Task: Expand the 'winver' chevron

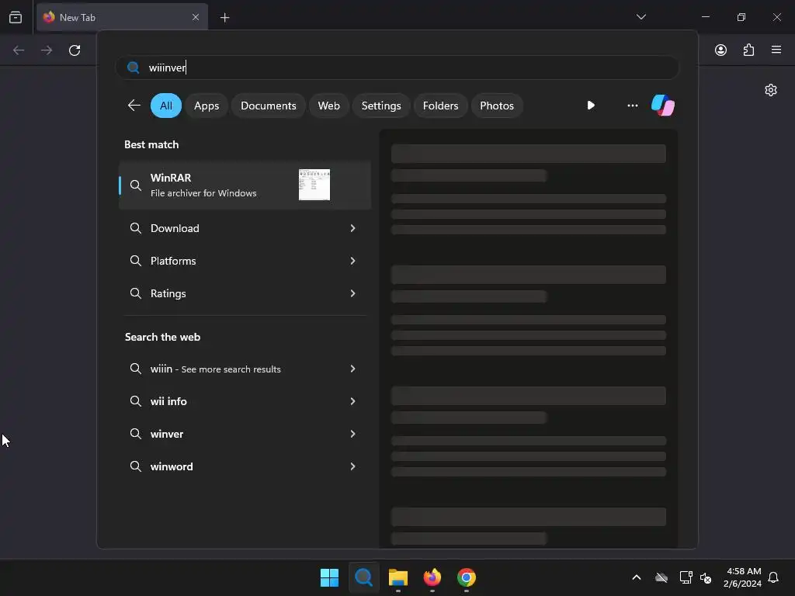Action: pos(353,434)
